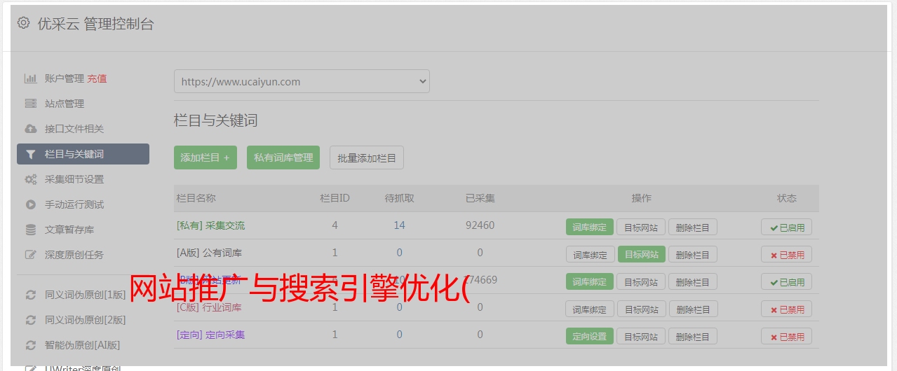Click the [私有] 采集交流 column name
The height and width of the screenshot is (371, 897).
point(210,225)
